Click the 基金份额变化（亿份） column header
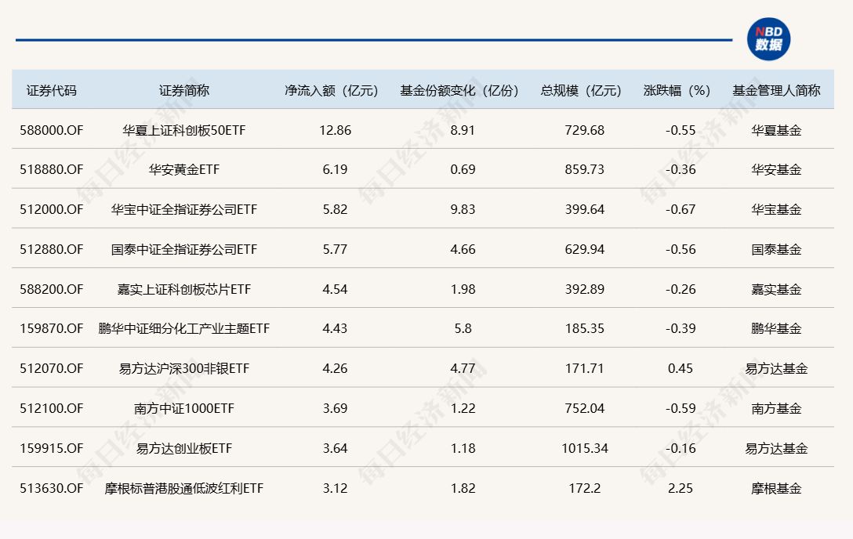 point(459,90)
